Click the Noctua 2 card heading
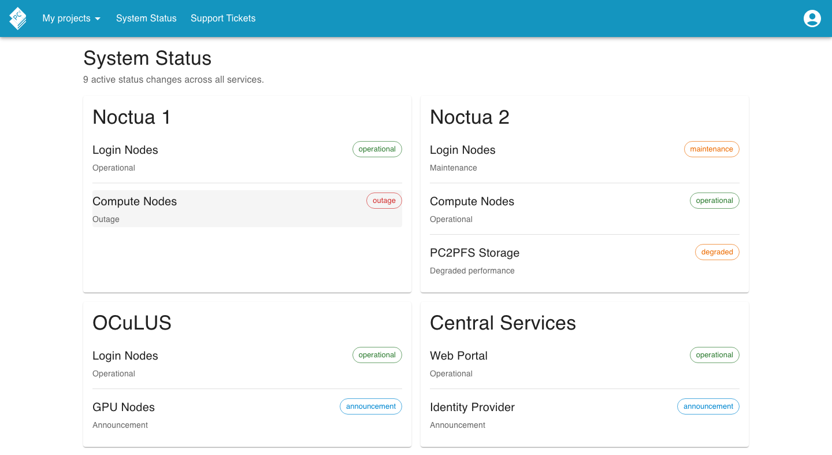Image resolution: width=832 pixels, height=455 pixels. (470, 117)
